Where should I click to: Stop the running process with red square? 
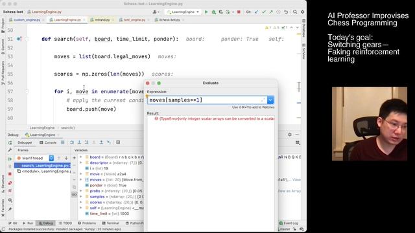[239, 12]
